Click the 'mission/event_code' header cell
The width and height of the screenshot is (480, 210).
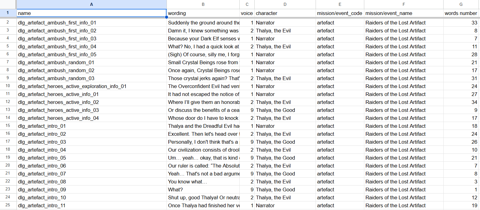pos(340,13)
